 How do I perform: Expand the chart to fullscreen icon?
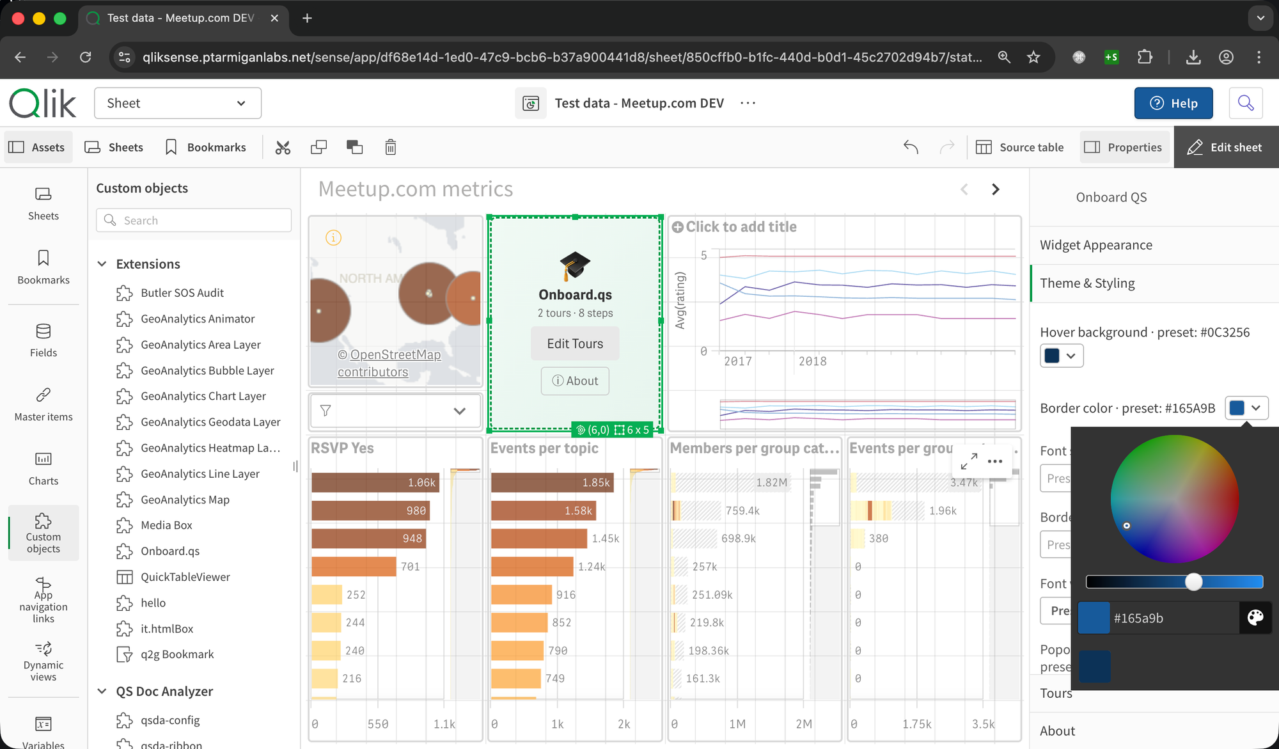point(969,461)
